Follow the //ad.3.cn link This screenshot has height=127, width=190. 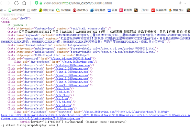63,92
